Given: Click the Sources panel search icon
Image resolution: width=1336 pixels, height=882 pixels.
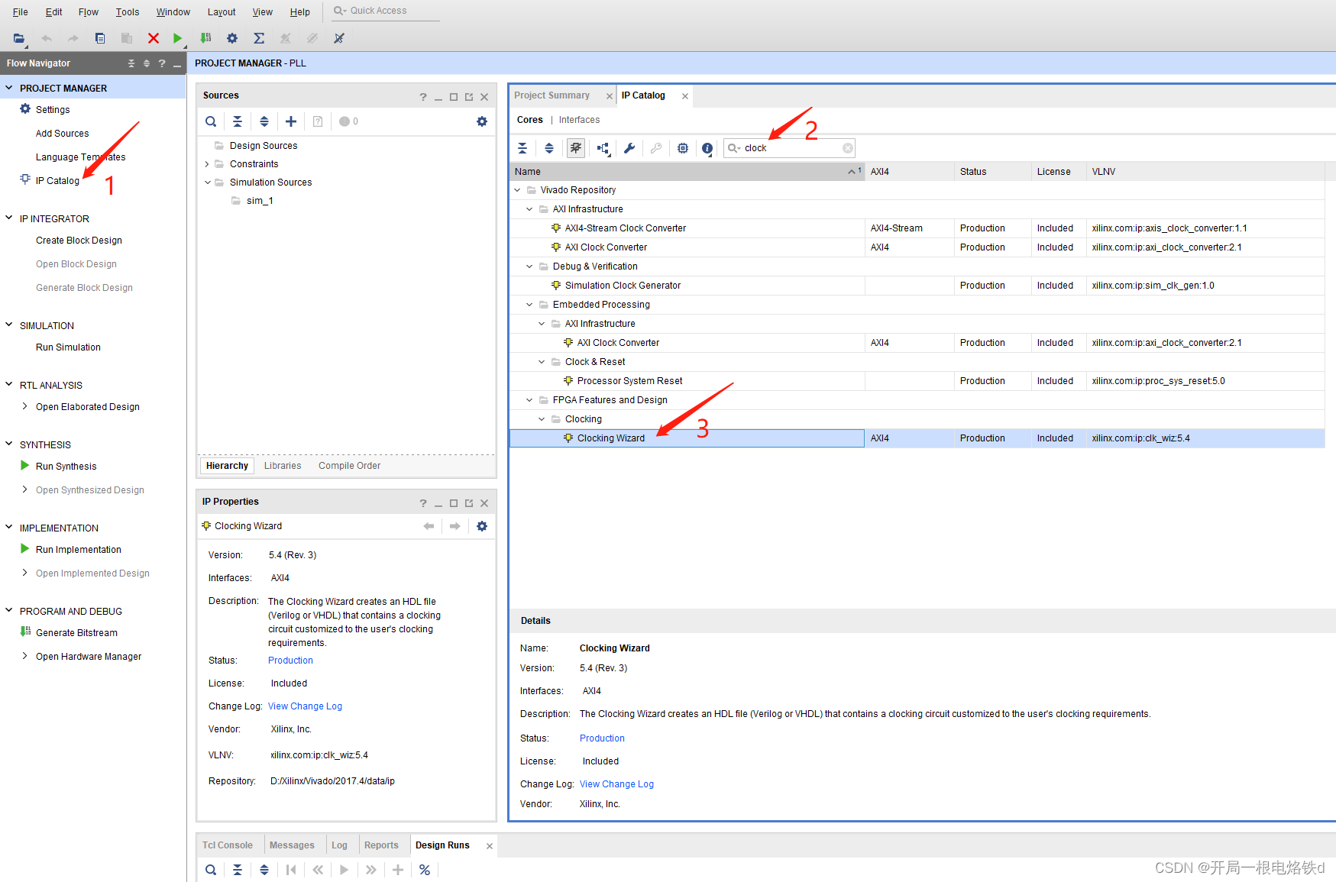Looking at the screenshot, I should 211,121.
